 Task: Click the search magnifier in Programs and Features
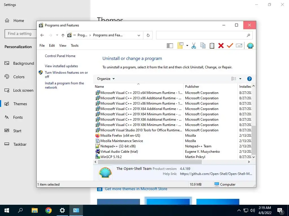coord(248,35)
